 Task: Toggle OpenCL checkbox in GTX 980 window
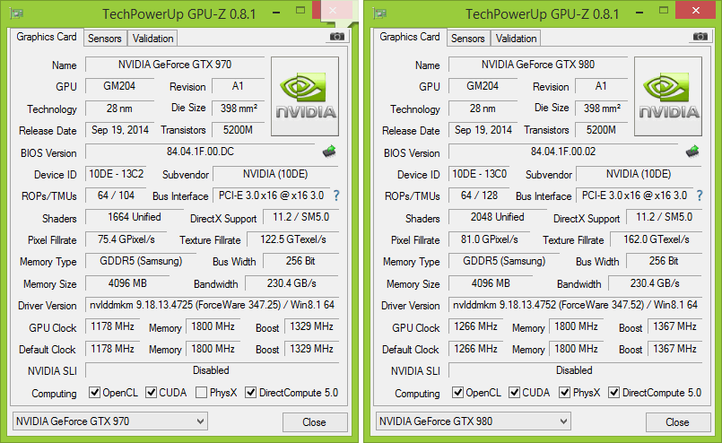click(457, 393)
